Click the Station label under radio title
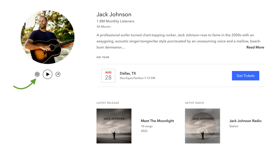The height and width of the screenshot is (154, 276). click(x=234, y=126)
